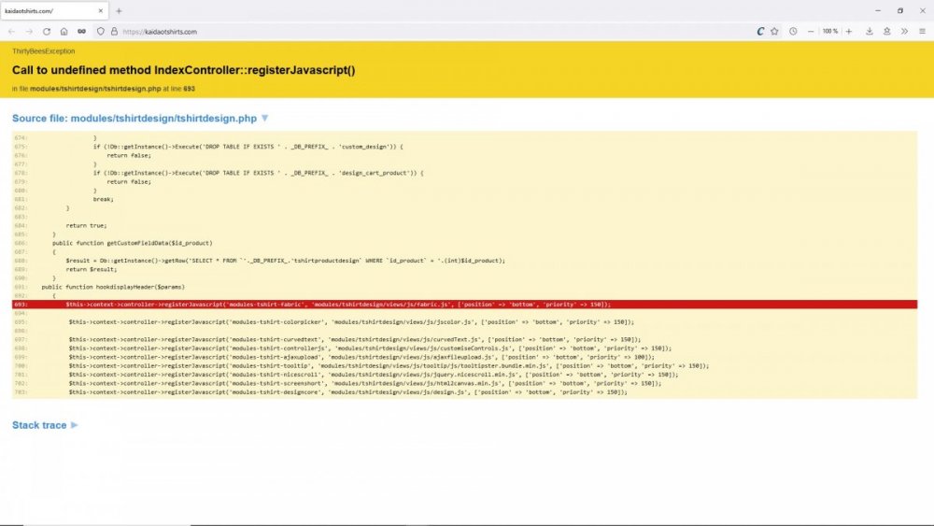Screen dimensions: 934x526
Task: Show more tools overflow chevron
Action: tap(904, 32)
